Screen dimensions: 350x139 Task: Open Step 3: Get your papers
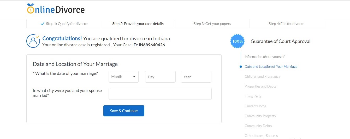click(212, 24)
